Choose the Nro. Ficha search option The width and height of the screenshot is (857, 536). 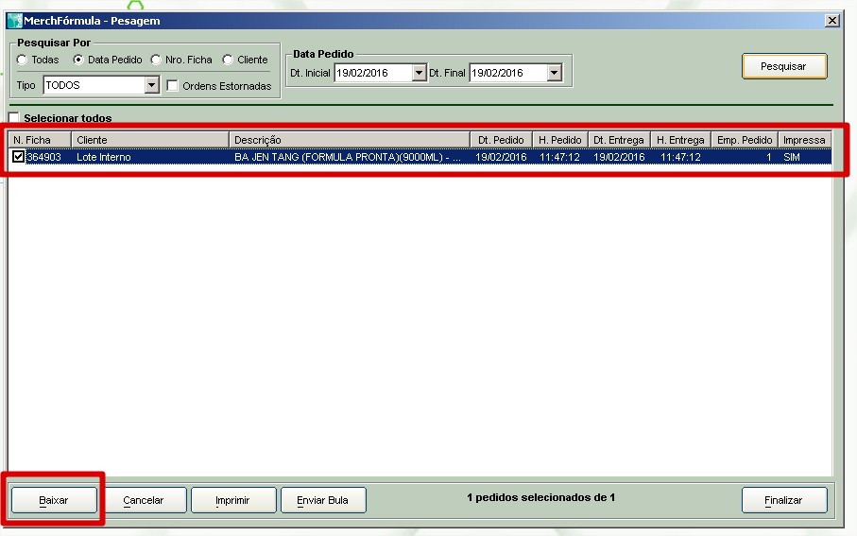(156, 60)
